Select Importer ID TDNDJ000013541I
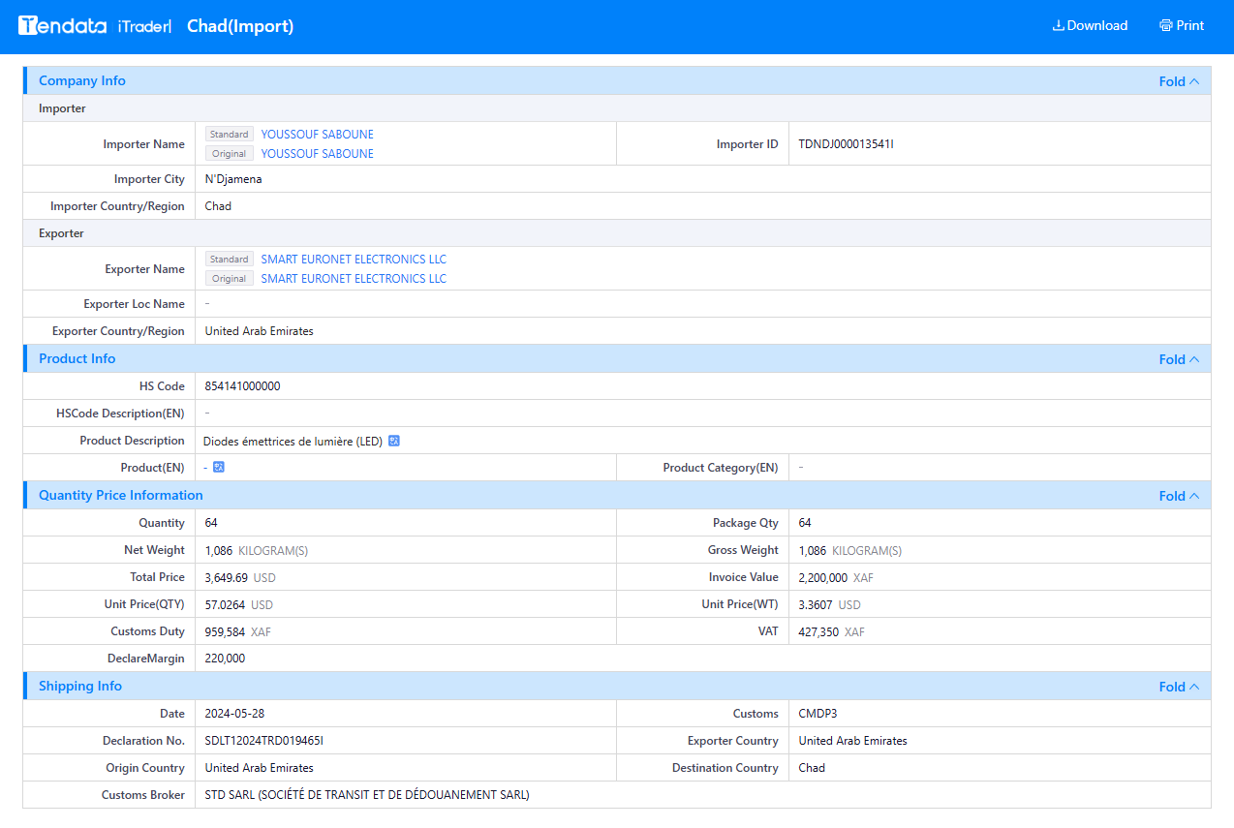The width and height of the screenshot is (1234, 828). coord(846,144)
